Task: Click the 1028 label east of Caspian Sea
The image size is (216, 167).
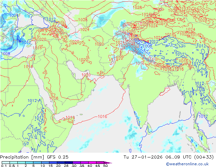Action: click(83, 20)
